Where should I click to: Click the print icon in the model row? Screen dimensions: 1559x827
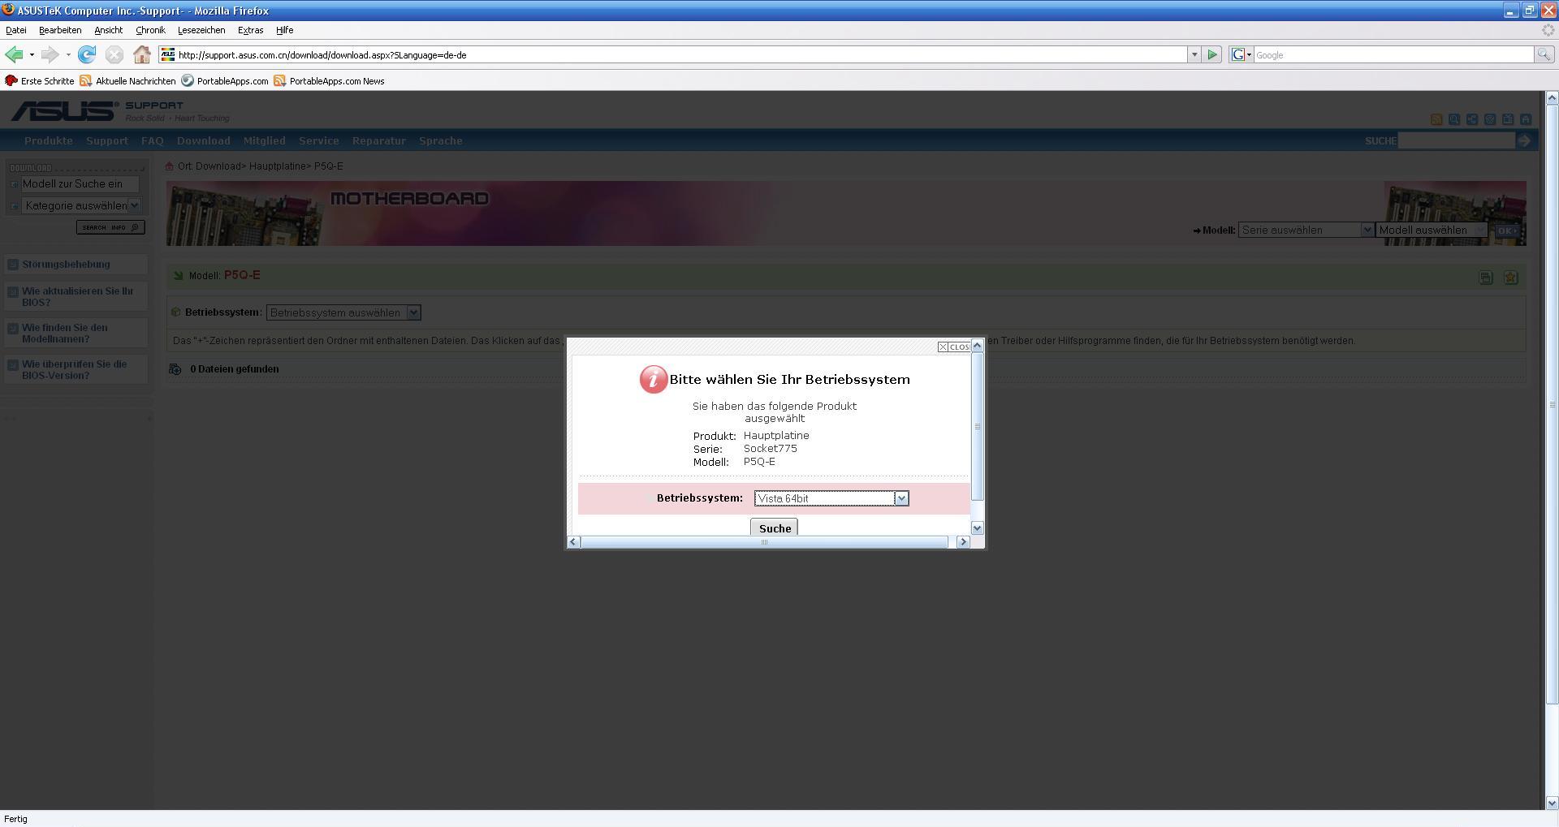point(1486,278)
